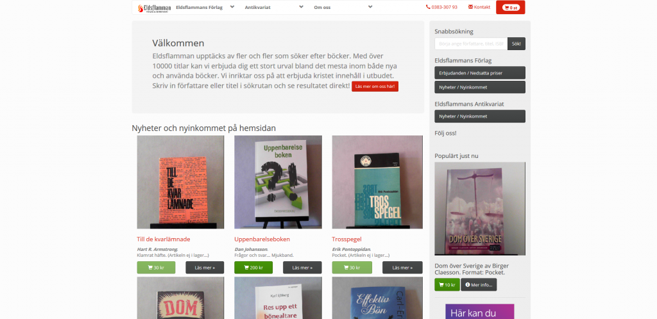
Task: Click the Snabbsökning search input field
Action: (x=471, y=44)
